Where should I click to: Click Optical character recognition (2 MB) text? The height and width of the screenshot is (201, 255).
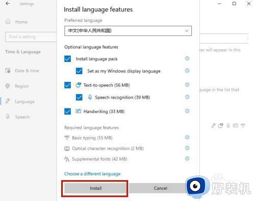(x=108, y=148)
